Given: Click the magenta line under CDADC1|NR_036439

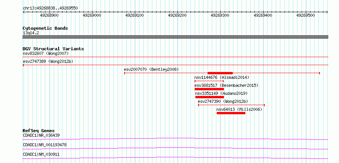Looking at the screenshot, I should [x=175, y=139].
